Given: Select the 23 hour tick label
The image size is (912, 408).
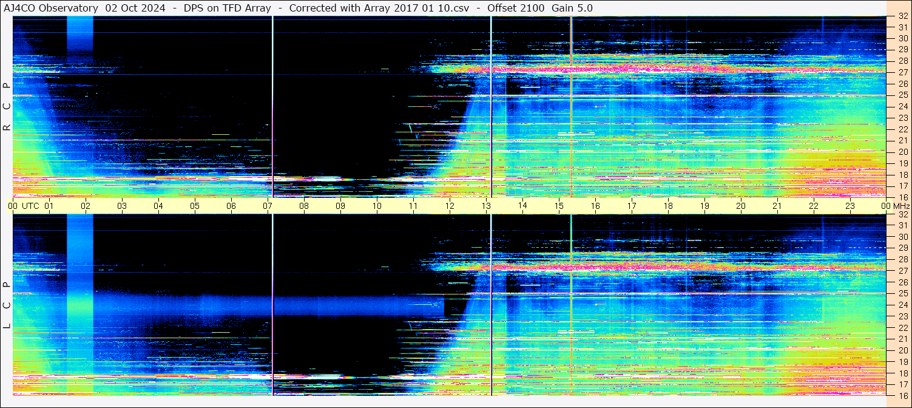Looking at the screenshot, I should [x=850, y=206].
